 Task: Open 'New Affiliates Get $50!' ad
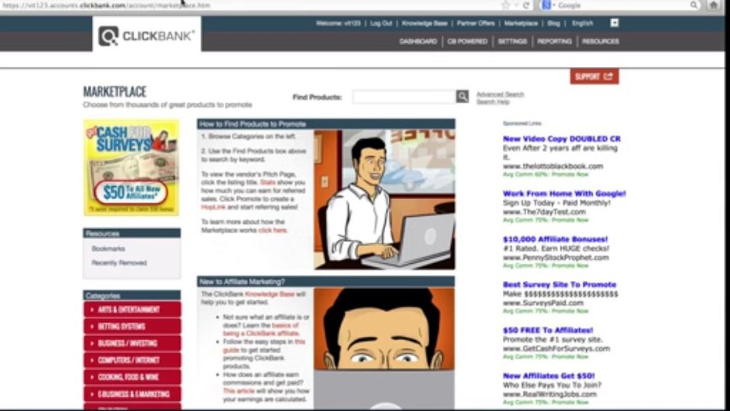point(548,376)
